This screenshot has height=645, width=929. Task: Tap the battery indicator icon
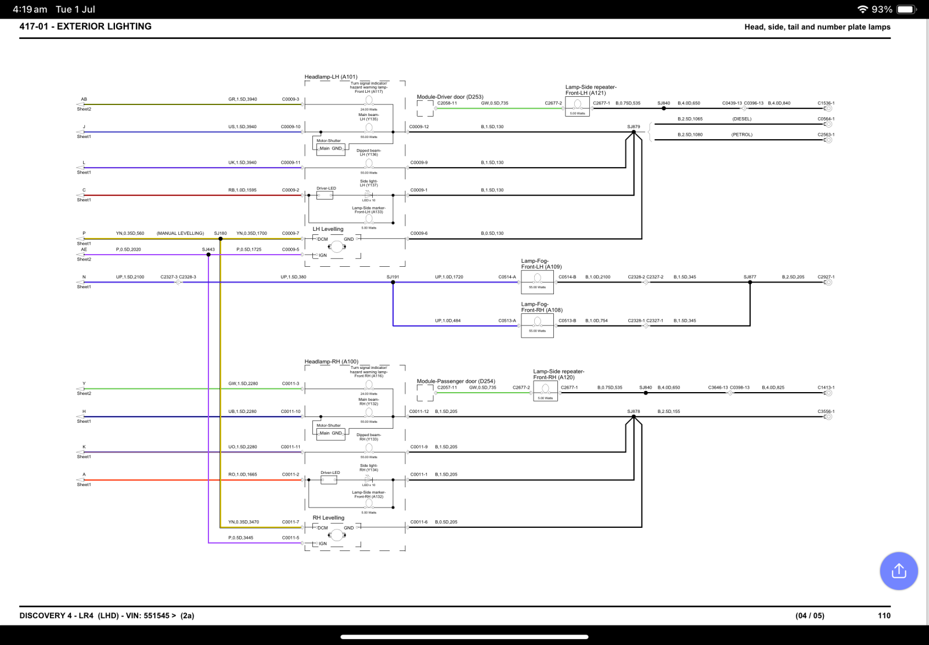pyautogui.click(x=906, y=9)
